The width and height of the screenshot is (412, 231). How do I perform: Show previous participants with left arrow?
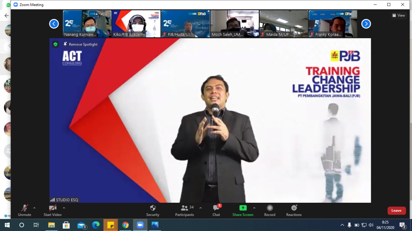point(54,24)
